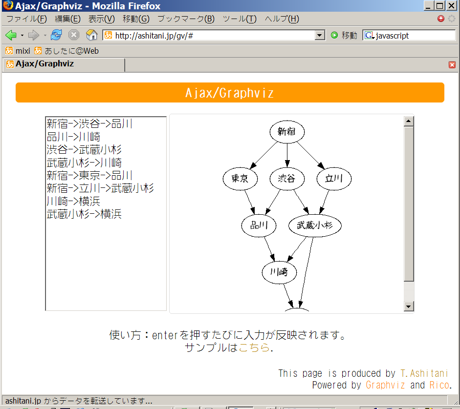
Task: Click the graph definition text area
Action: coord(106,214)
